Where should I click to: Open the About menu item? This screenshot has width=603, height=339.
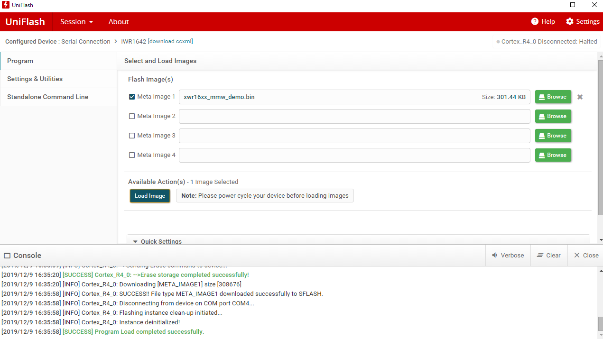coord(119,21)
